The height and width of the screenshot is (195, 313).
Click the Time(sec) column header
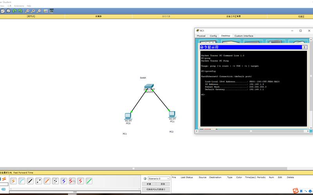click(x=250, y=177)
